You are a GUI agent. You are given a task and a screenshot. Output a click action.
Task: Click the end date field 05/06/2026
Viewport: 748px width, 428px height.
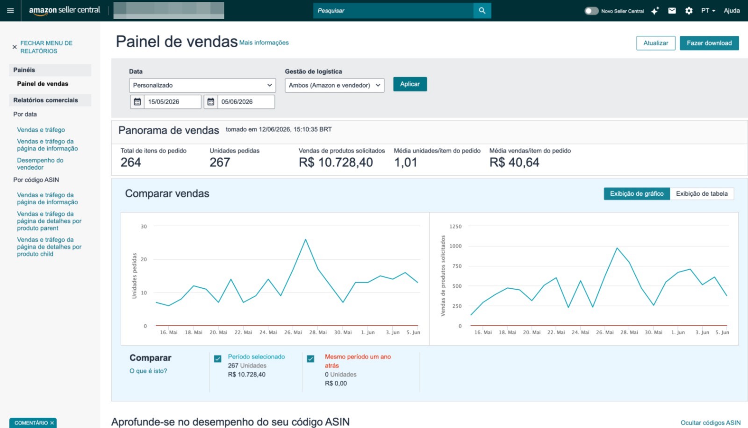[x=246, y=101]
